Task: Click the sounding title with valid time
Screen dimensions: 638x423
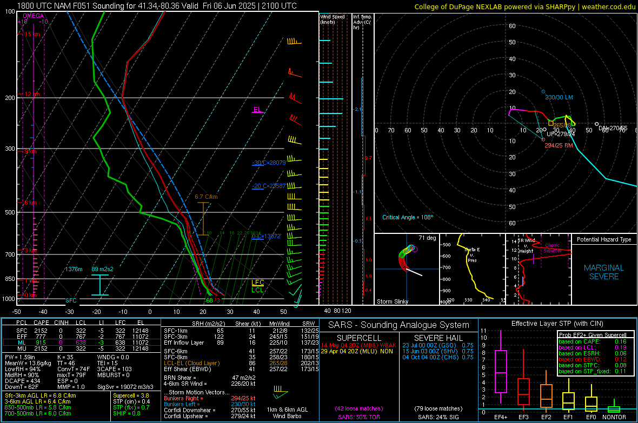Action: pyautogui.click(x=157, y=6)
